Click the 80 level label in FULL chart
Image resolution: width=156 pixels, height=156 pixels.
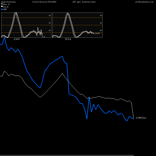coord(101,15)
